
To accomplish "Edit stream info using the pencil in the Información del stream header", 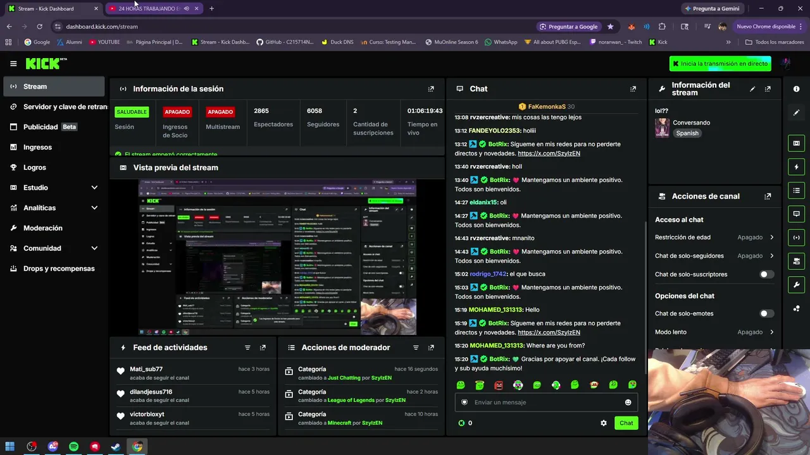I will pos(752,89).
